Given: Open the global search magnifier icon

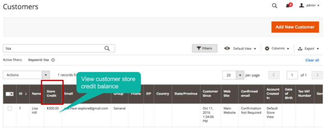Looking at the screenshot, I should coord(275,6).
